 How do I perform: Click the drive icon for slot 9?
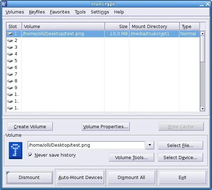click(10, 88)
